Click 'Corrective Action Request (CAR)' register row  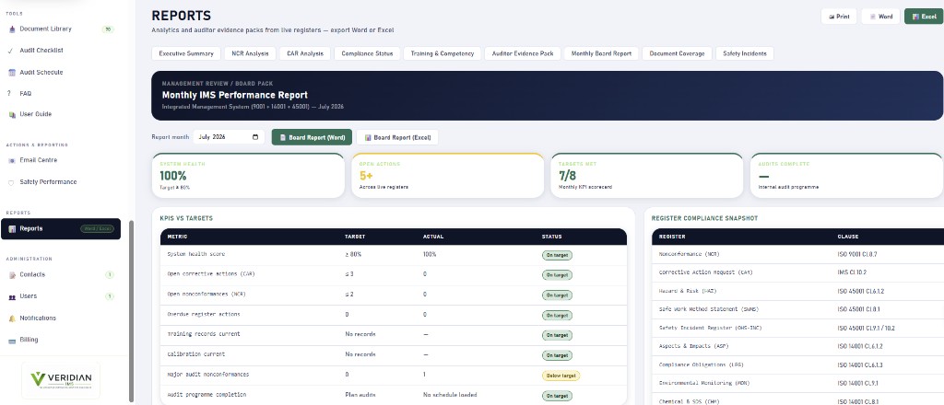pyautogui.click(x=797, y=272)
